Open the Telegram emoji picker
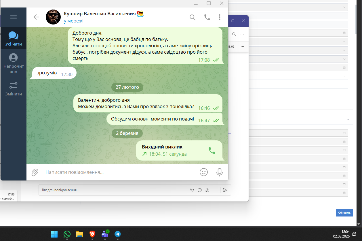362x241 pixels. pyautogui.click(x=204, y=172)
